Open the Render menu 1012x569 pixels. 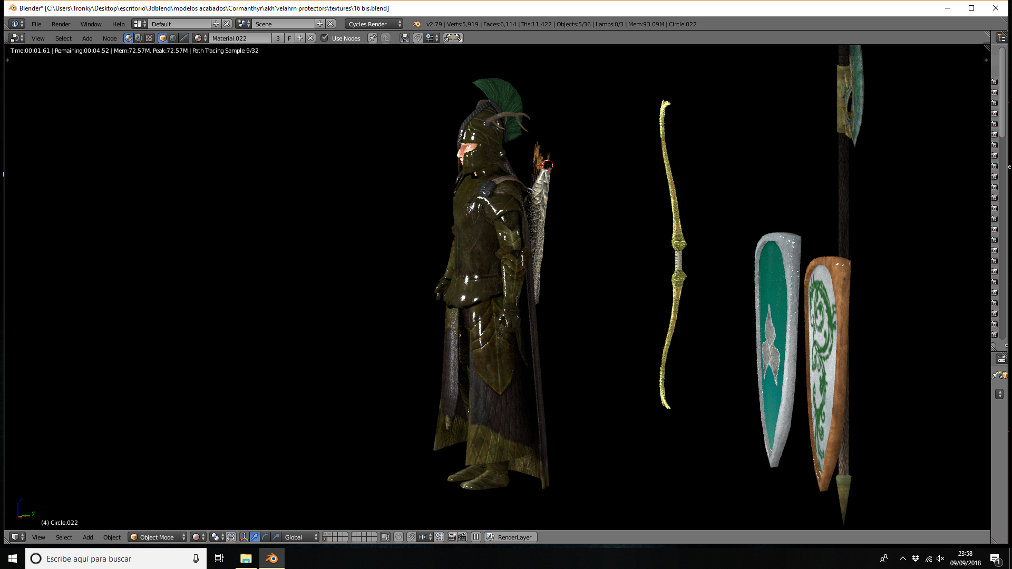pyautogui.click(x=61, y=24)
